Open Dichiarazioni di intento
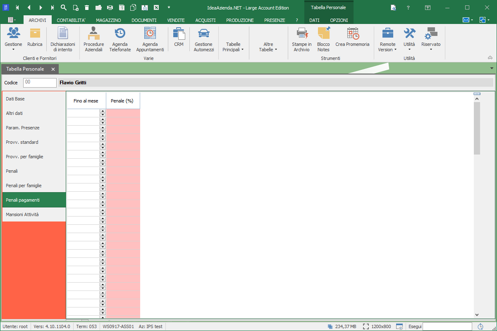The width and height of the screenshot is (497, 331). (63, 39)
